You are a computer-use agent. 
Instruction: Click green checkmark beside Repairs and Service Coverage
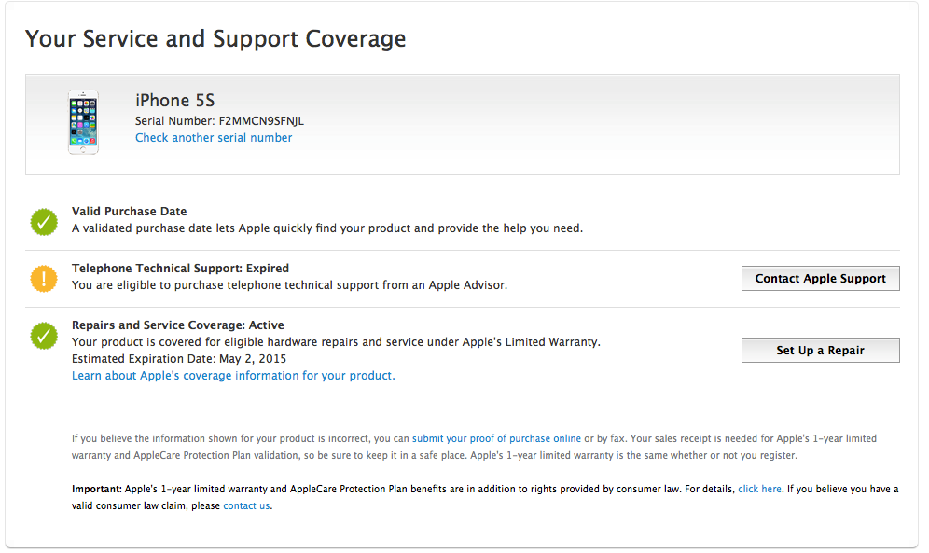[x=44, y=336]
